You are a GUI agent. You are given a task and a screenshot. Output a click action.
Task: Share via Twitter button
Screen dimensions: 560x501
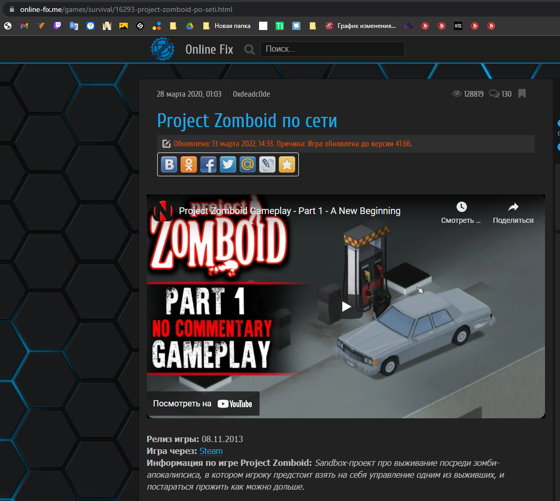coord(228,164)
